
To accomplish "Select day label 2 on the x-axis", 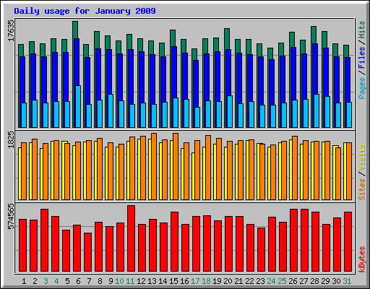I will [x=35, y=281].
